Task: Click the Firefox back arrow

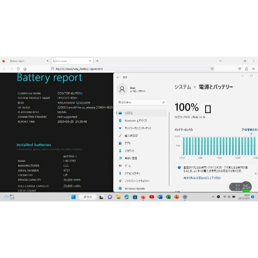Action: [x=4, y=69]
